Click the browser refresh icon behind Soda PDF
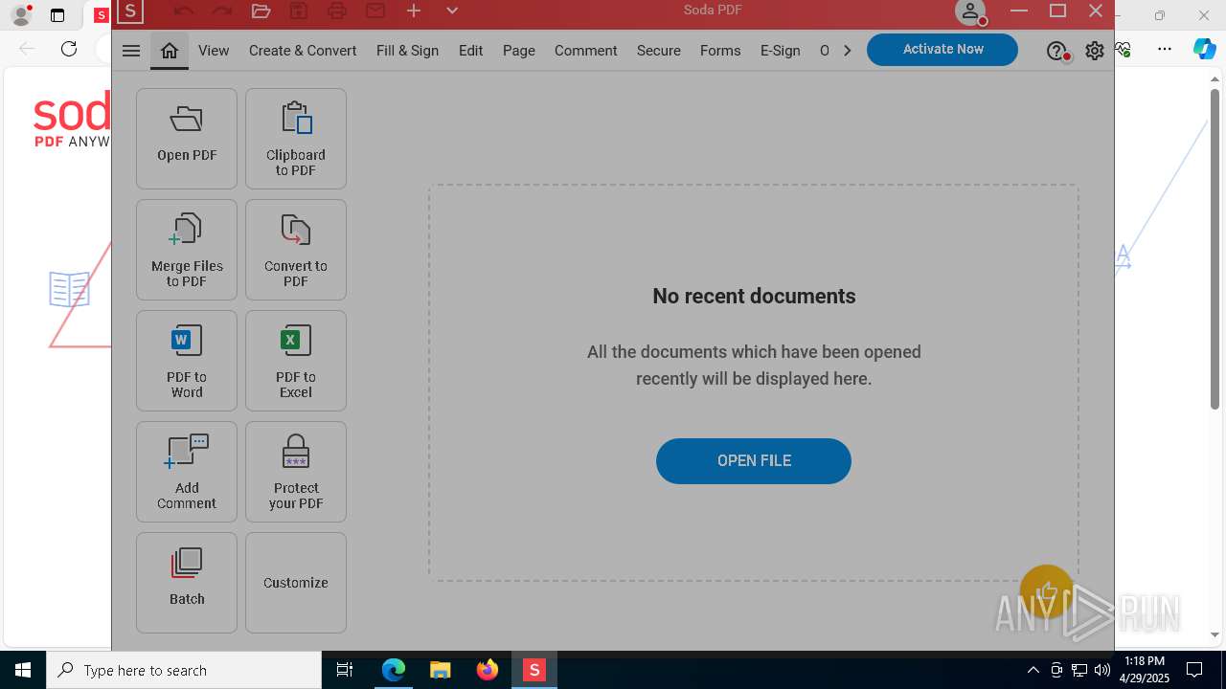Viewport: 1226px width, 689px height. click(69, 49)
